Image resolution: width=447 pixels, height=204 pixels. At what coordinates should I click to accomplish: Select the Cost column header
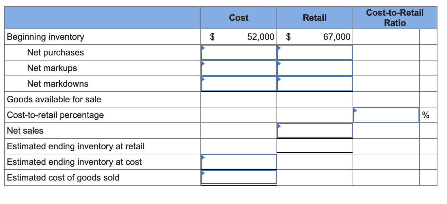click(239, 18)
